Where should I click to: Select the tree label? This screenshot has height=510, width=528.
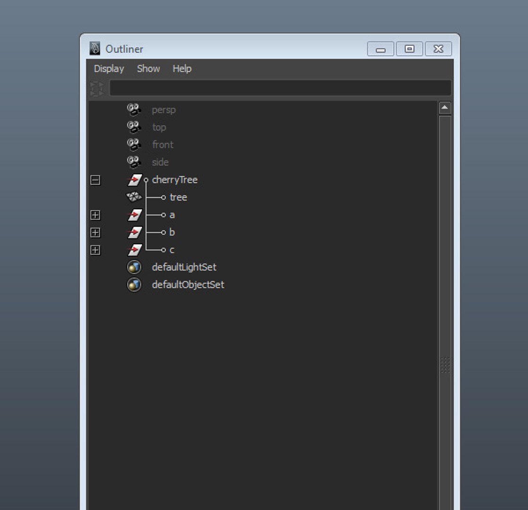click(x=178, y=197)
